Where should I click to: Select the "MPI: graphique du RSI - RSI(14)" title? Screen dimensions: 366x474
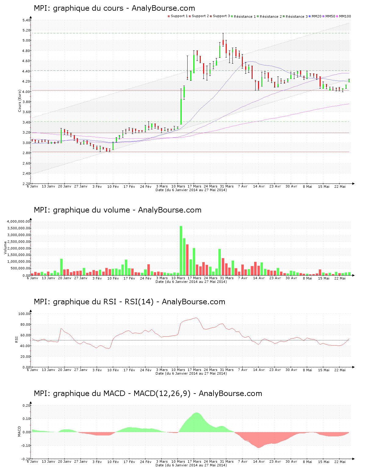pyautogui.click(x=130, y=302)
